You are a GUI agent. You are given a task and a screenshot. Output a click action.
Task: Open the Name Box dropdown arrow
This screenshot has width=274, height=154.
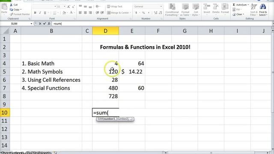[31, 24]
